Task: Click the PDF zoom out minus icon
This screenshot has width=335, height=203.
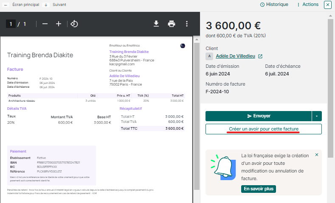Action: (45, 24)
